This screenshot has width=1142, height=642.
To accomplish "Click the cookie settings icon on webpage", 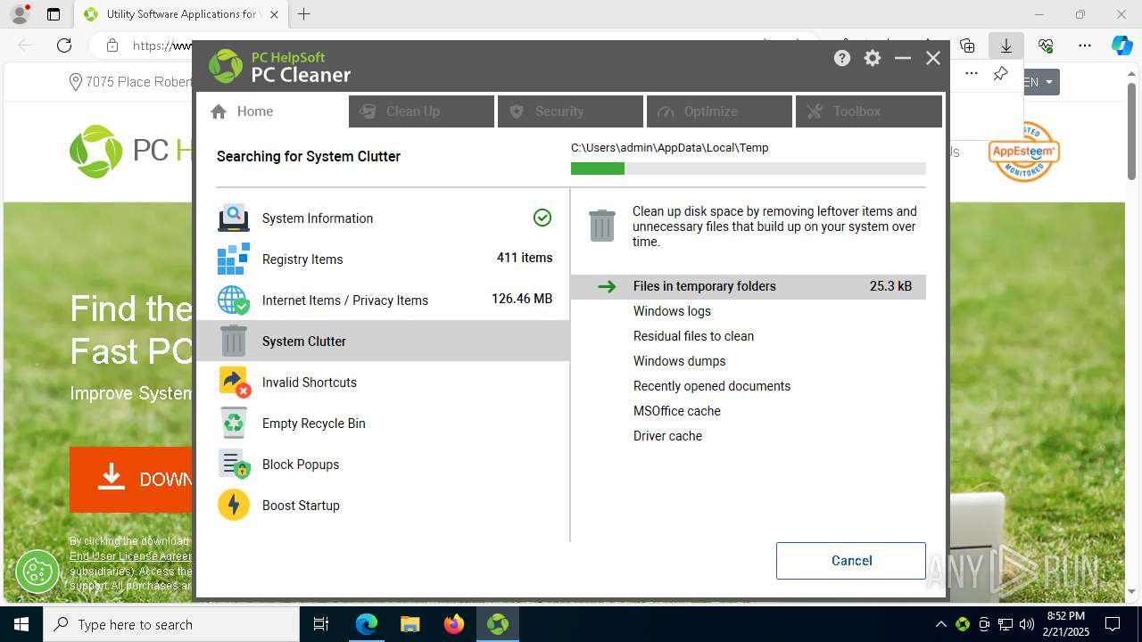I will (x=37, y=571).
